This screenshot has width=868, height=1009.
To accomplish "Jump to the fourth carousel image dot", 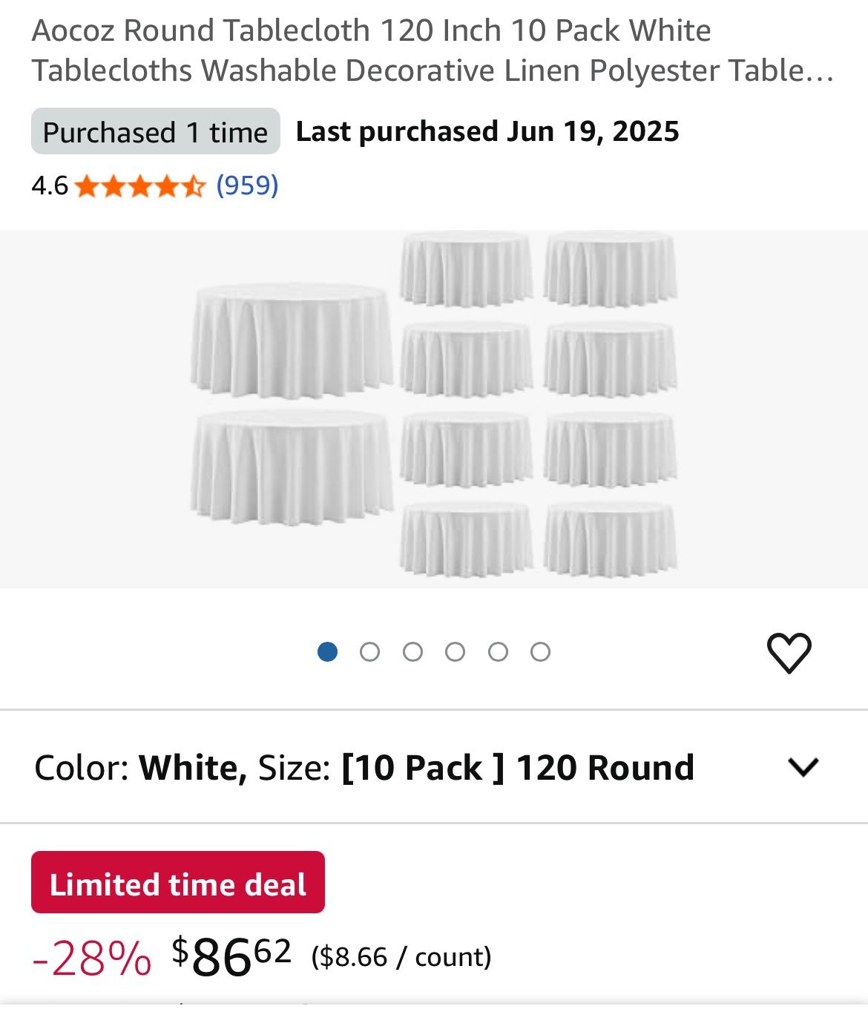I will [x=456, y=652].
